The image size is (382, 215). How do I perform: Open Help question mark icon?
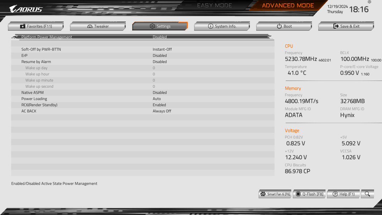(x=335, y=194)
